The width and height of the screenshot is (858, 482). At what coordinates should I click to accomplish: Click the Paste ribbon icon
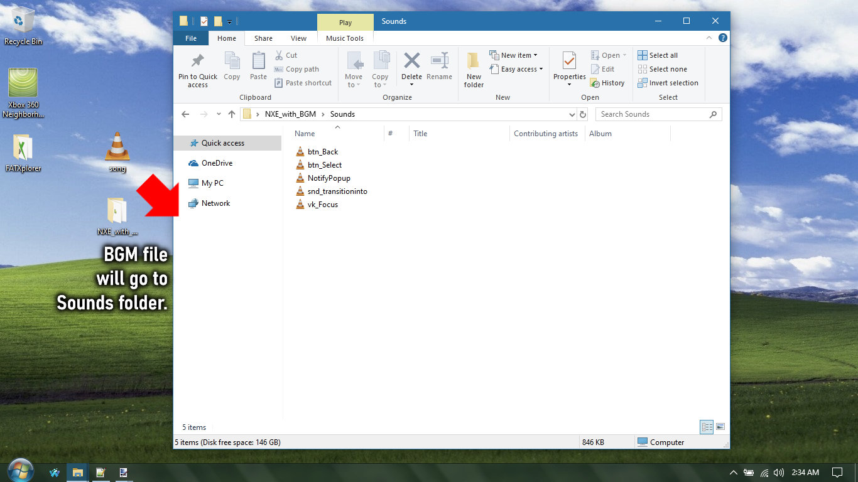(258, 62)
